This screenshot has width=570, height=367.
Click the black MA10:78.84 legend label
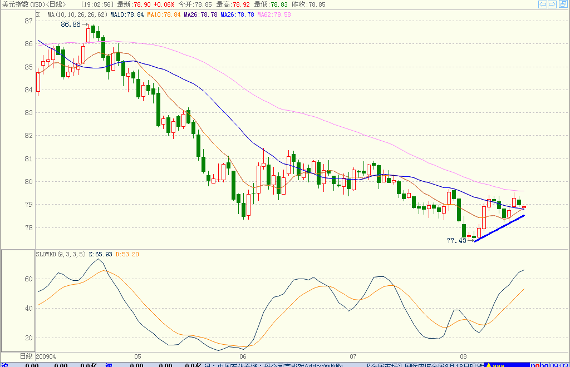point(127,14)
